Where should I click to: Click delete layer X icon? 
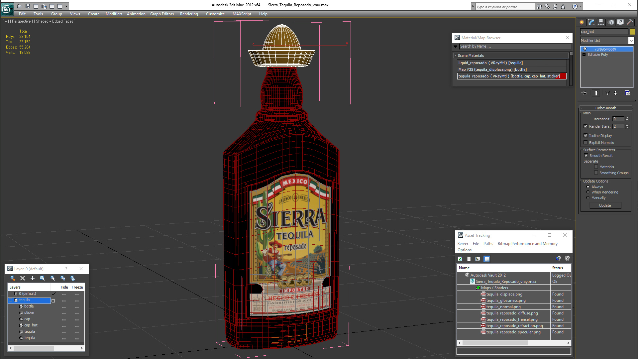click(x=23, y=278)
